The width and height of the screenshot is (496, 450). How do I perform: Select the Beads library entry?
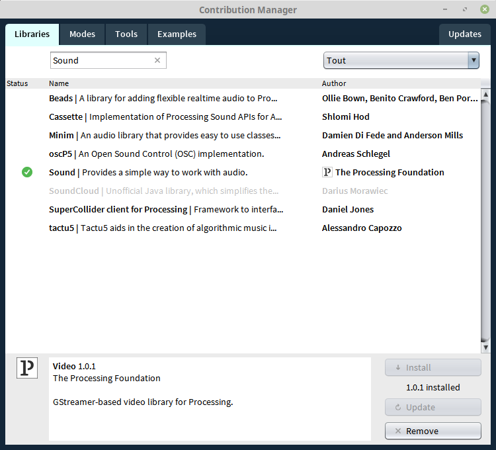(x=165, y=98)
